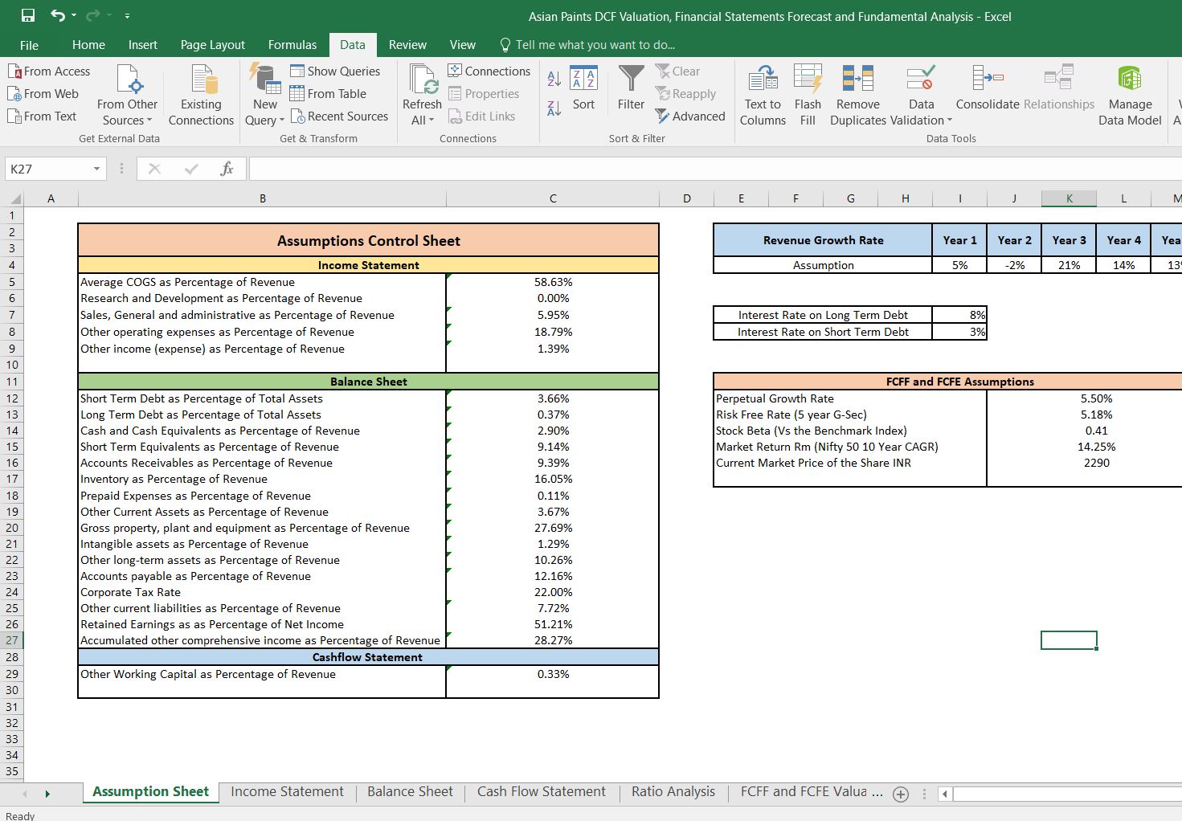Click the Assumptions Control Sheet title cell
Image resolution: width=1182 pixels, height=821 pixels.
(x=368, y=240)
